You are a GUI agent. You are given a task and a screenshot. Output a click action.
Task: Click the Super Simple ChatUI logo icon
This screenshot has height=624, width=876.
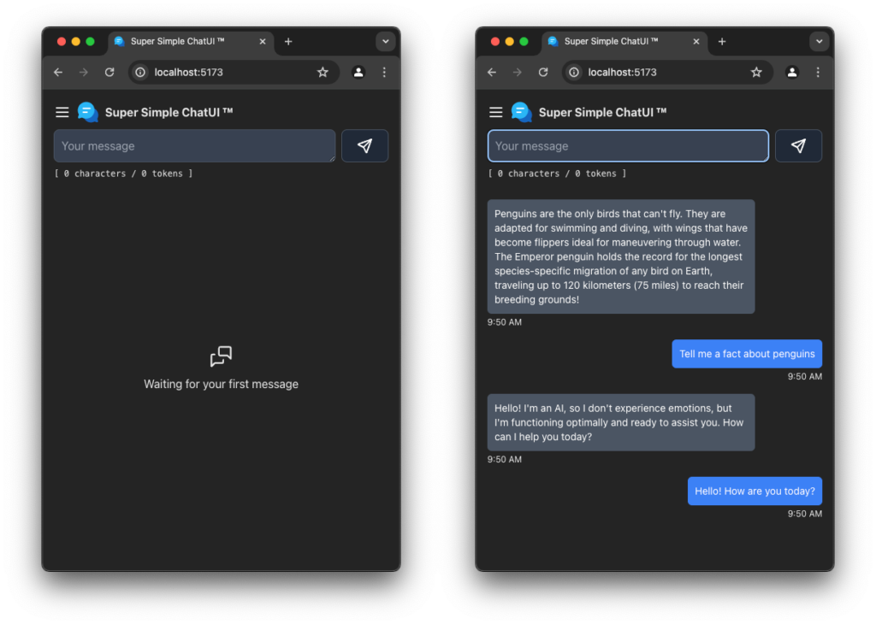[x=89, y=111]
